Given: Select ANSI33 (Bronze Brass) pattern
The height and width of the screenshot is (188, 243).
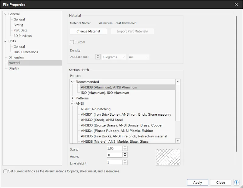Looking at the screenshot, I should click(x=122, y=125).
